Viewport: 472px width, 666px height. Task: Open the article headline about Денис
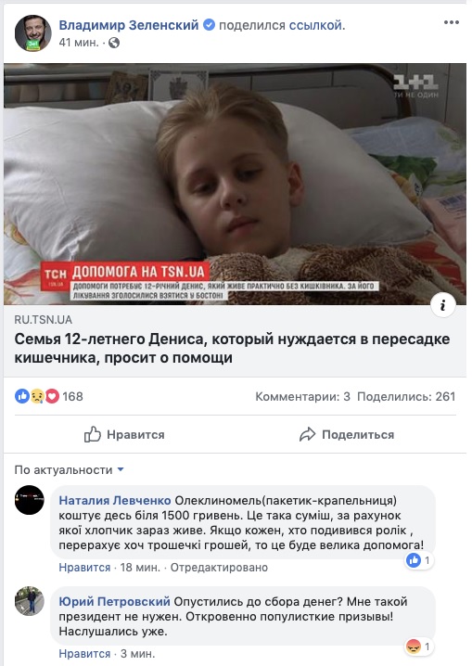pos(232,348)
